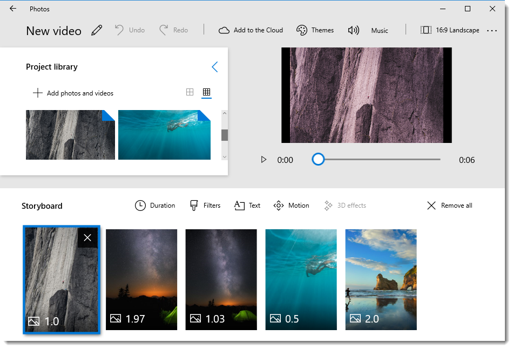Open the Motion tool
513x349 pixels.
(x=291, y=206)
